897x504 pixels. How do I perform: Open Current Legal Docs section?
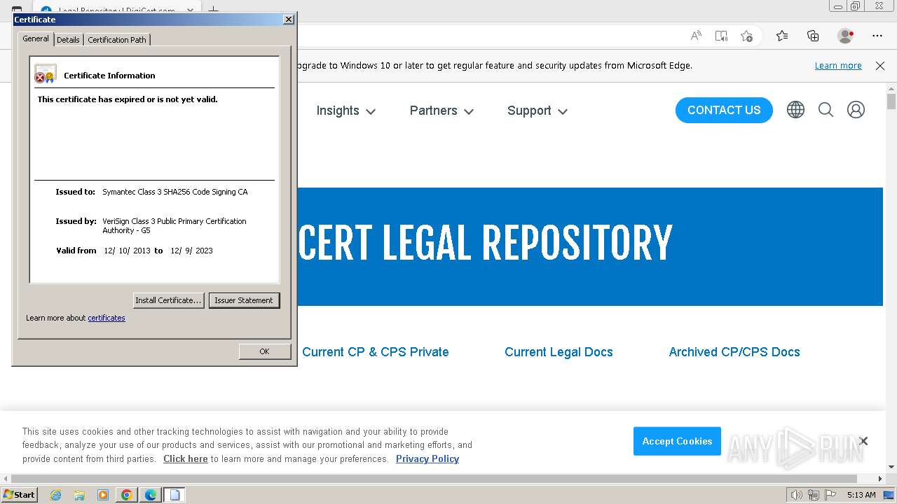click(x=559, y=352)
